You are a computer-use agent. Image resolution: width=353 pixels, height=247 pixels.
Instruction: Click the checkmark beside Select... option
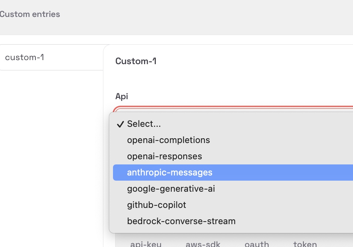pos(120,124)
